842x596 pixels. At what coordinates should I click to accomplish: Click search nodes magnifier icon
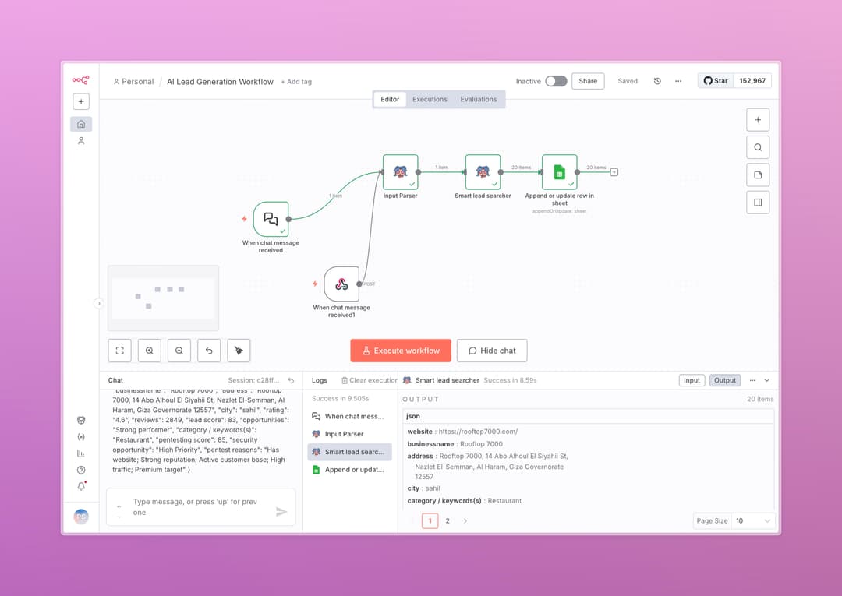758,147
